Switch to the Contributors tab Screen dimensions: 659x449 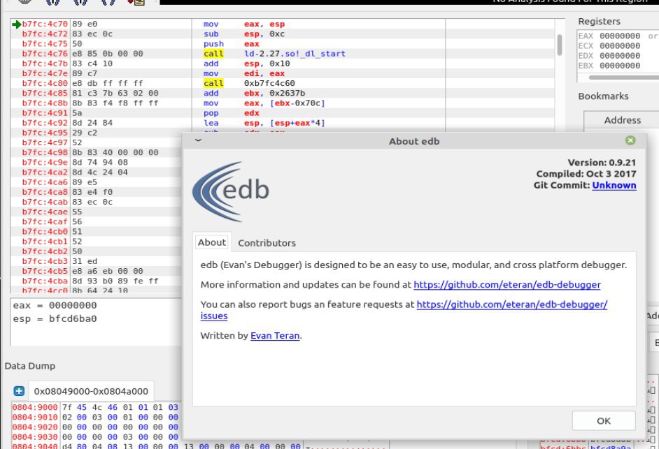coord(267,243)
